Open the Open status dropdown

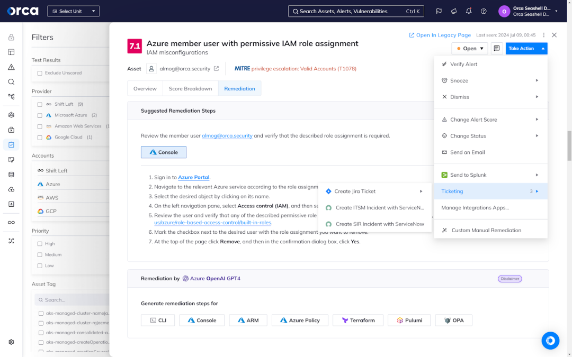tap(469, 49)
